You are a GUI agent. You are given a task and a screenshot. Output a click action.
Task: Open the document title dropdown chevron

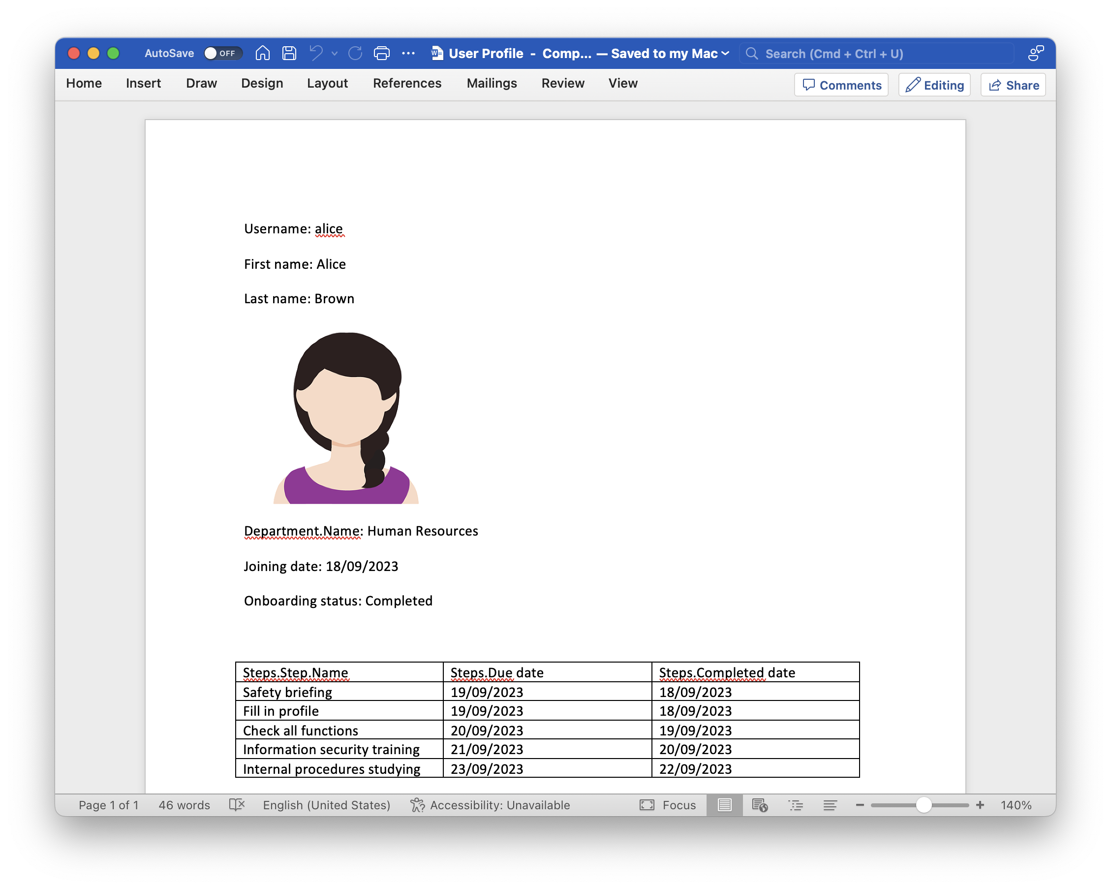(726, 53)
